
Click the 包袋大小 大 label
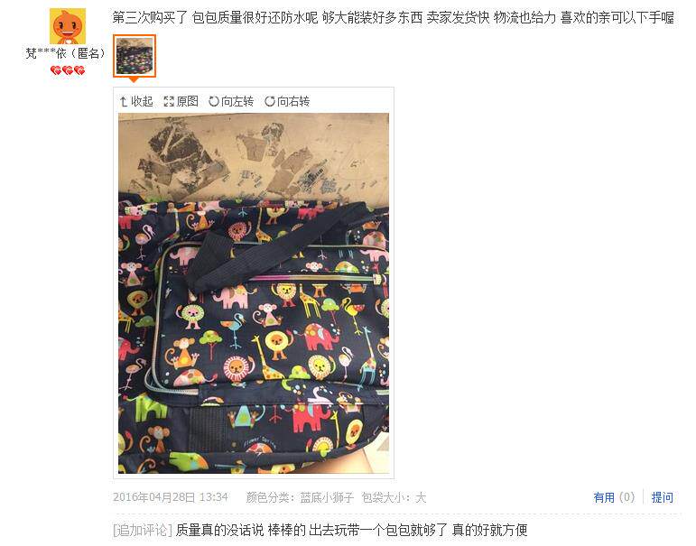tap(394, 497)
